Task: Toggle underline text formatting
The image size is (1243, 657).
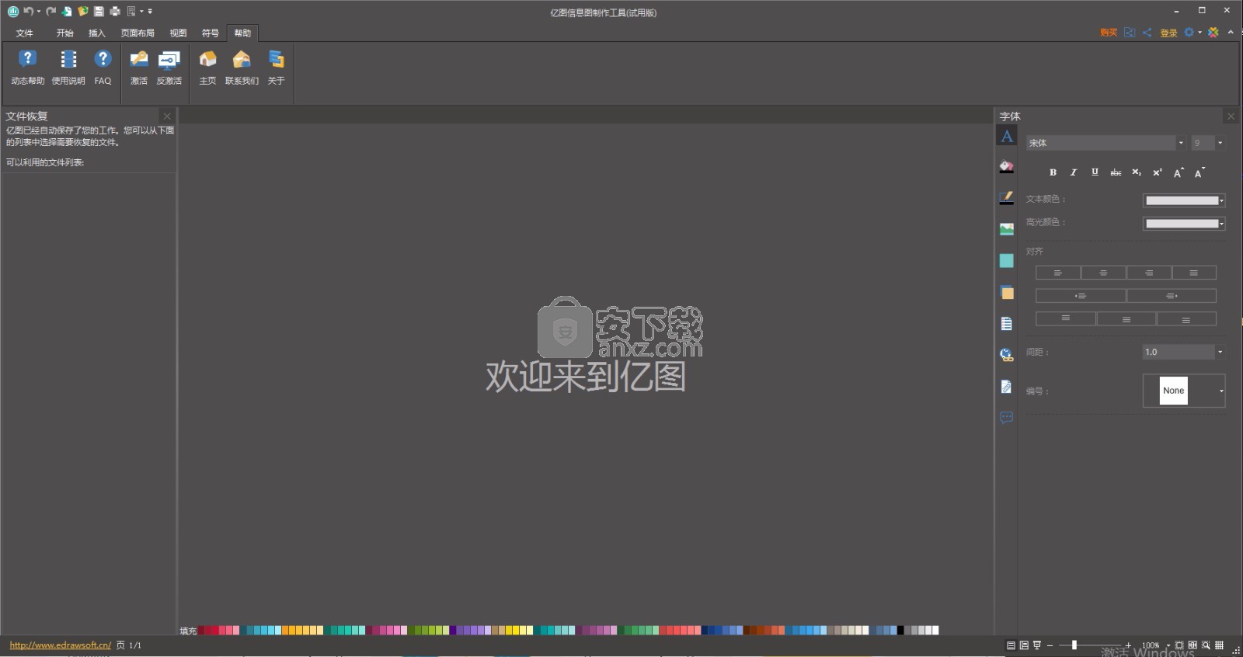Action: pyautogui.click(x=1095, y=172)
